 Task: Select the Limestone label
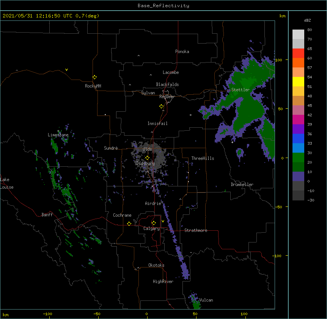(58, 135)
